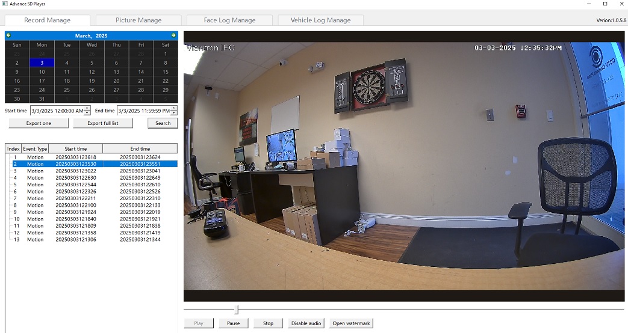Select March 10 in the calendar
The width and height of the screenshot is (628, 333).
42,72
